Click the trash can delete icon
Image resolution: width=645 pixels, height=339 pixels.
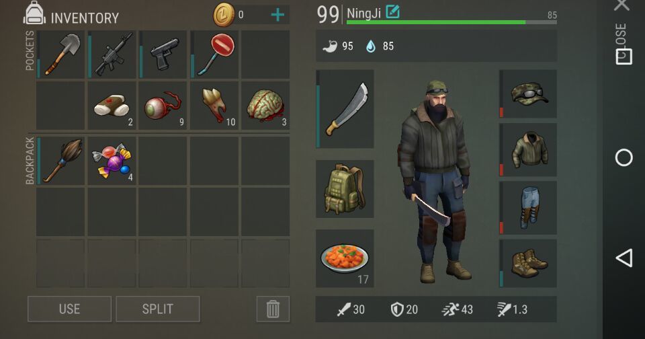[273, 309]
